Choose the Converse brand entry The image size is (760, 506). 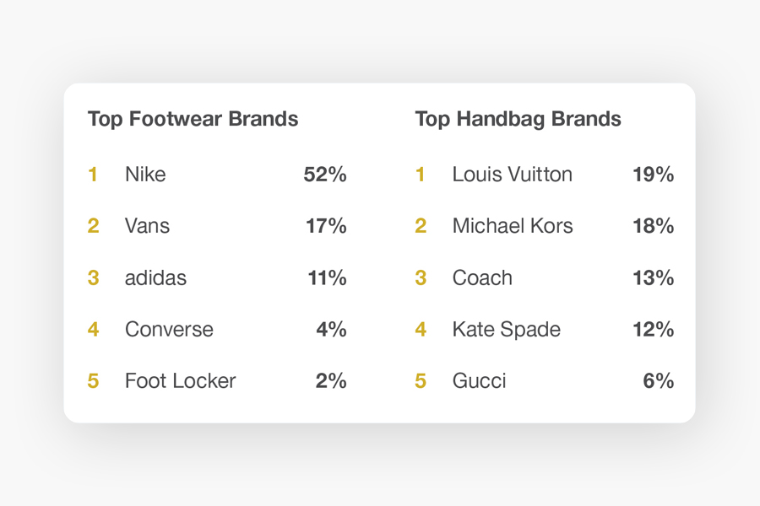tap(169, 329)
